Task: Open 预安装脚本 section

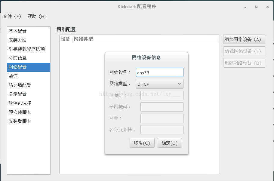Action: tap(29, 112)
